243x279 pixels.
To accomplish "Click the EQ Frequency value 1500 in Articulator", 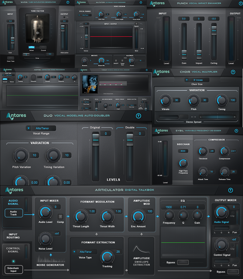I will [x=169, y=207].
